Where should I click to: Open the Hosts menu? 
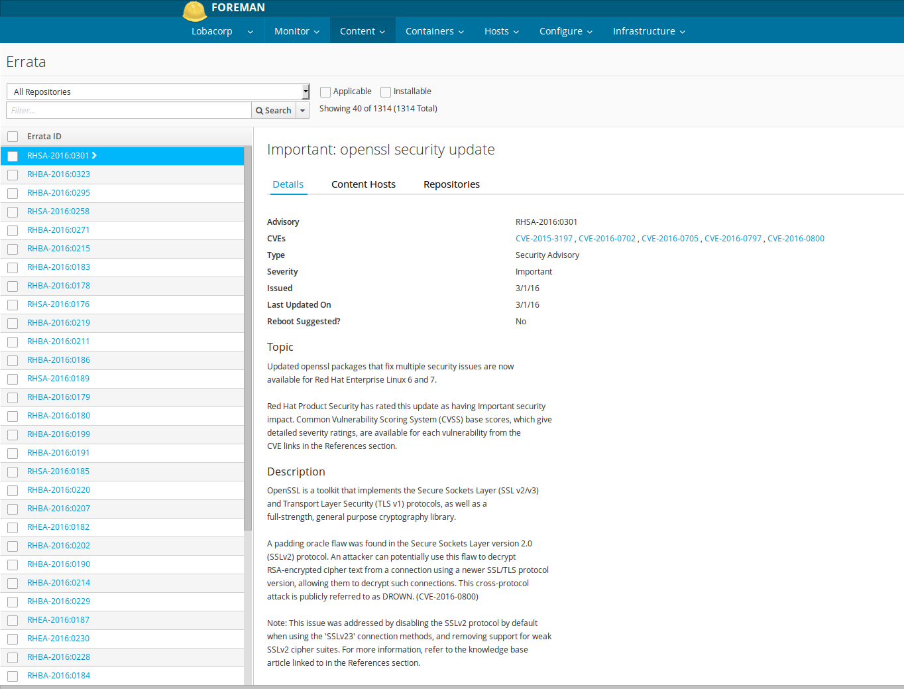[501, 31]
